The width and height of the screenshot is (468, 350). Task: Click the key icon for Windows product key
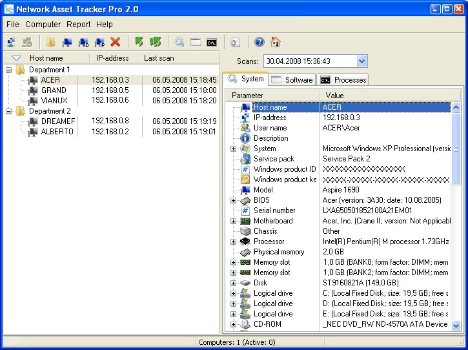point(245,180)
